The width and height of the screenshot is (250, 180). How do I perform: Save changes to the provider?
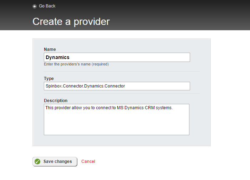pos(55,162)
